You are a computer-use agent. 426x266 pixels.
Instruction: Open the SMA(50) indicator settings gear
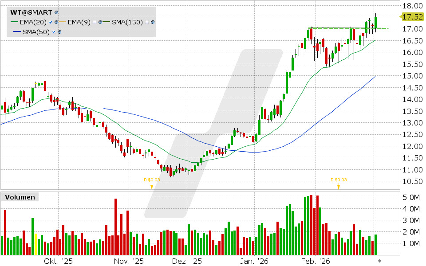pos(59,32)
